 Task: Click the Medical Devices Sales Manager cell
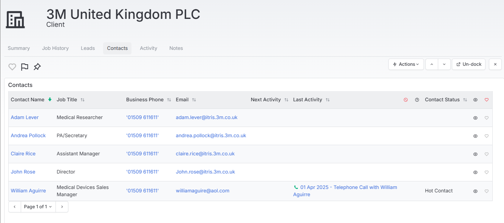83,191
